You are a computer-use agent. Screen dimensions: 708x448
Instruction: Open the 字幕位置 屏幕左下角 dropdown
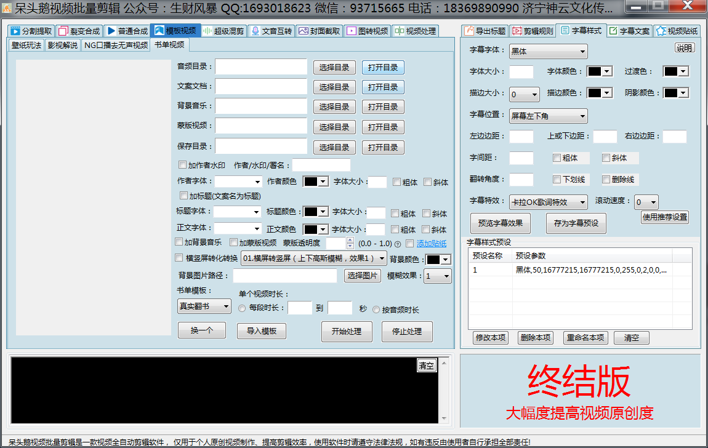(548, 116)
